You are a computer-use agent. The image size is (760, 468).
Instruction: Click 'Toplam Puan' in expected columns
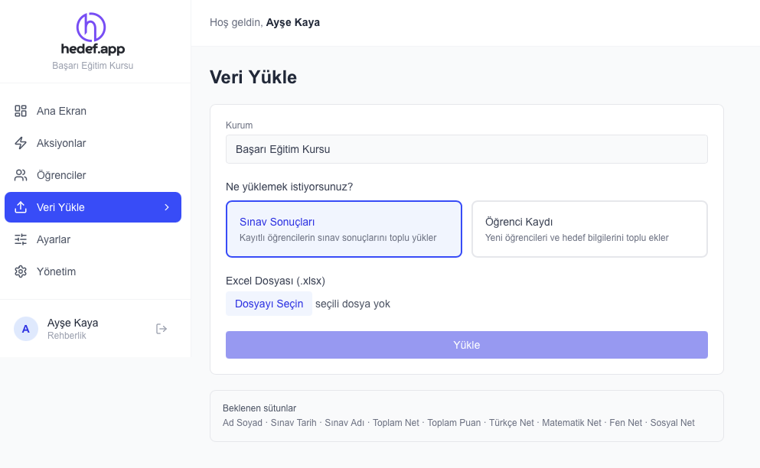point(454,422)
